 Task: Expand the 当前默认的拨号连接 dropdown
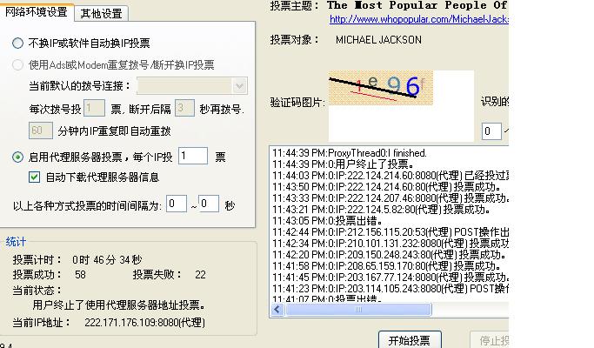pyautogui.click(x=239, y=86)
